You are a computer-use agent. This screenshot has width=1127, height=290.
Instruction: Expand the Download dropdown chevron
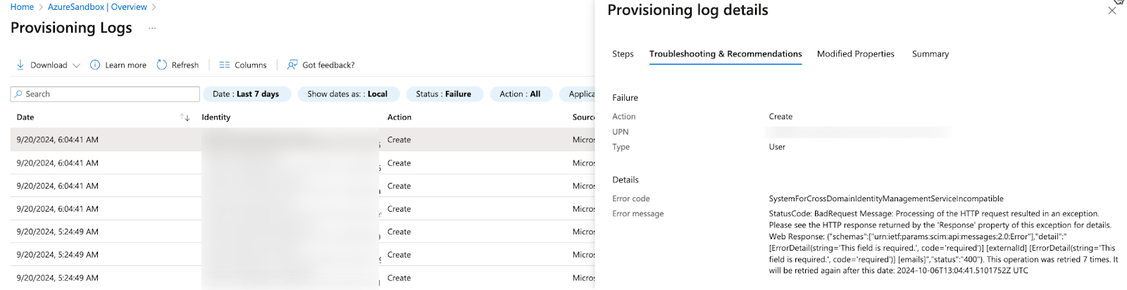[76, 65]
